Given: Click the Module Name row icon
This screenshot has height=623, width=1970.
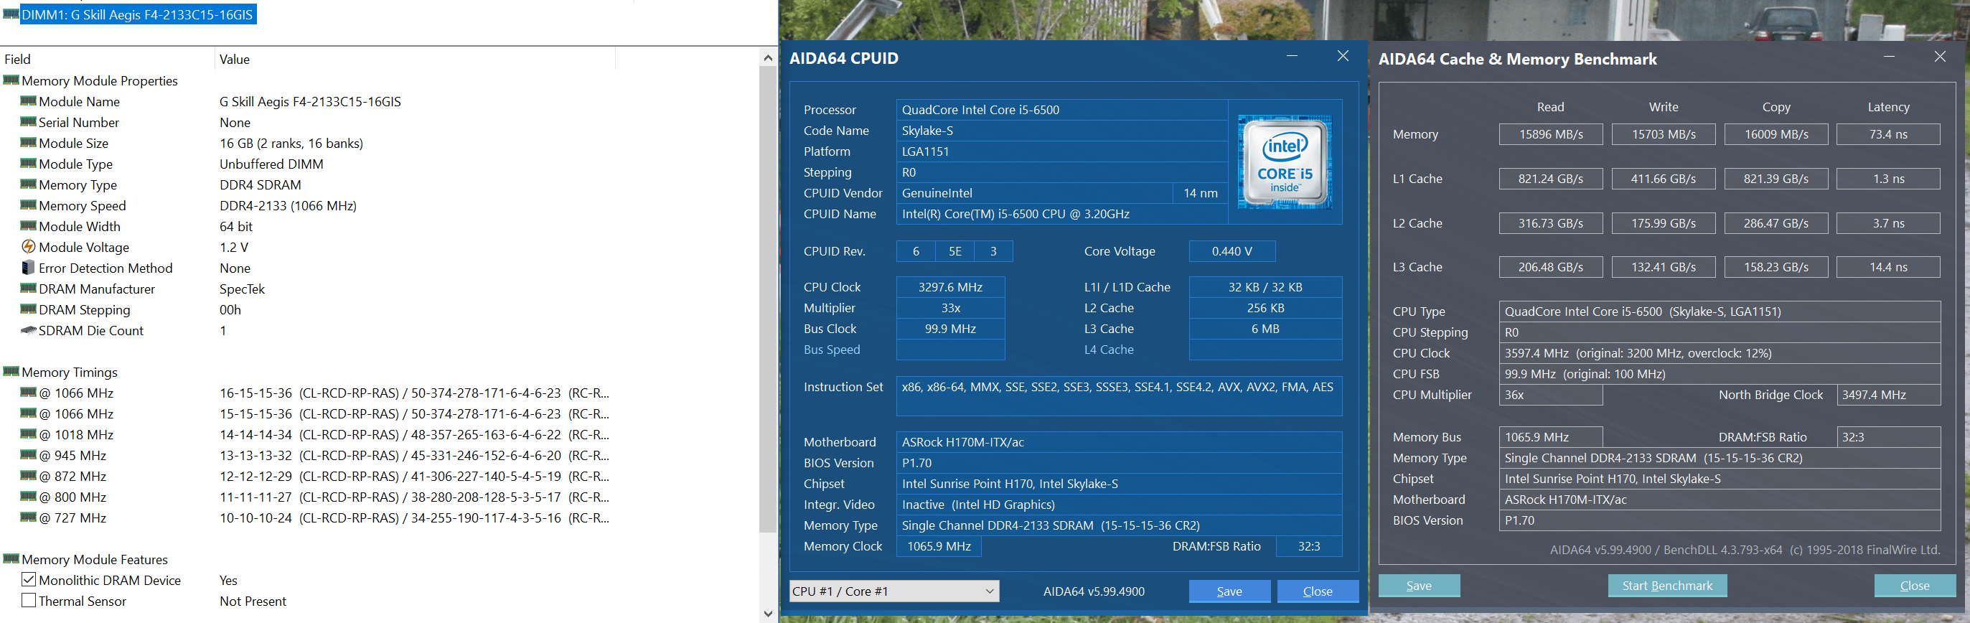Looking at the screenshot, I should pos(28,101).
